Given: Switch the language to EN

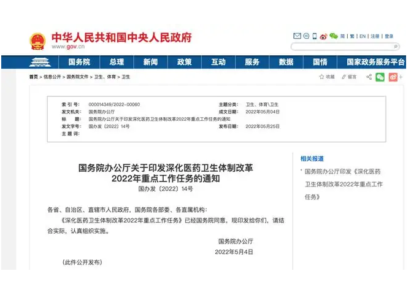Looking at the screenshot, I should tap(363, 36).
